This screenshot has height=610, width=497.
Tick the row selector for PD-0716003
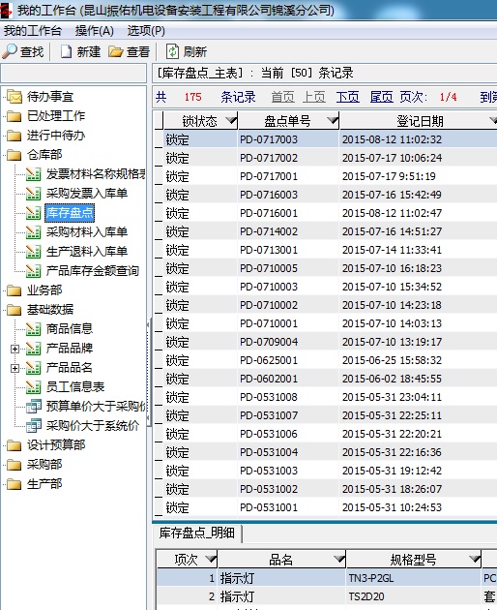click(x=159, y=195)
